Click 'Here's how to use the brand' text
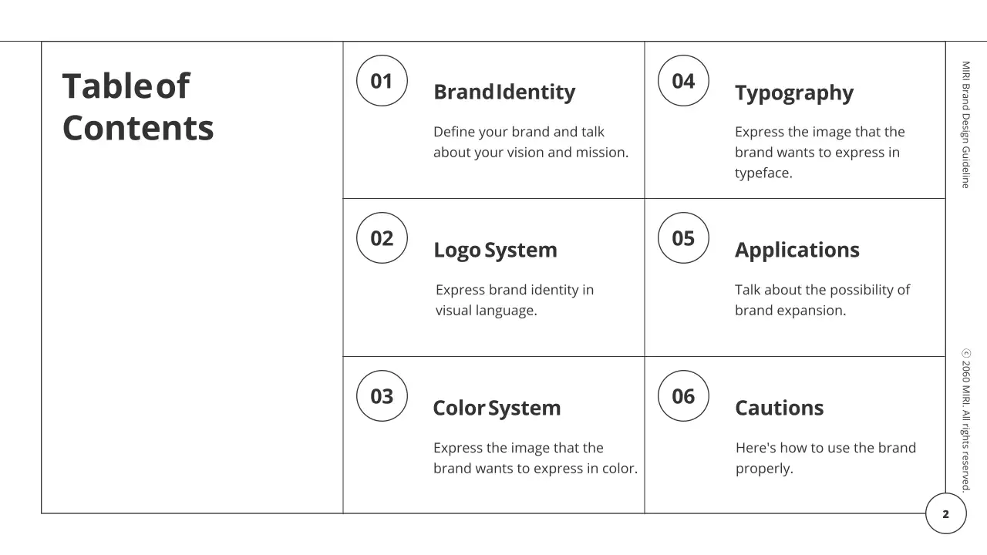Image resolution: width=987 pixels, height=555 pixels. tap(825, 459)
